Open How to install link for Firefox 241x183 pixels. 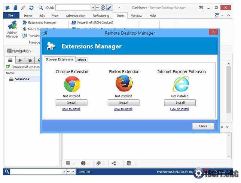tap(123, 109)
